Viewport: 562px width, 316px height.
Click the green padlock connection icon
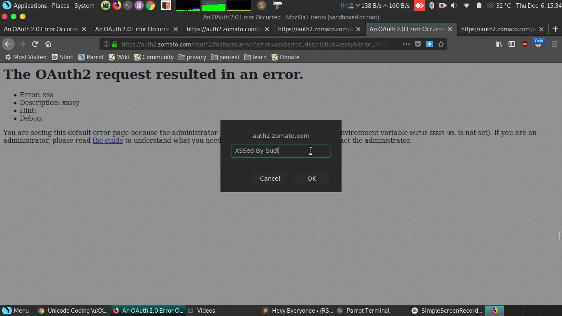click(115, 44)
